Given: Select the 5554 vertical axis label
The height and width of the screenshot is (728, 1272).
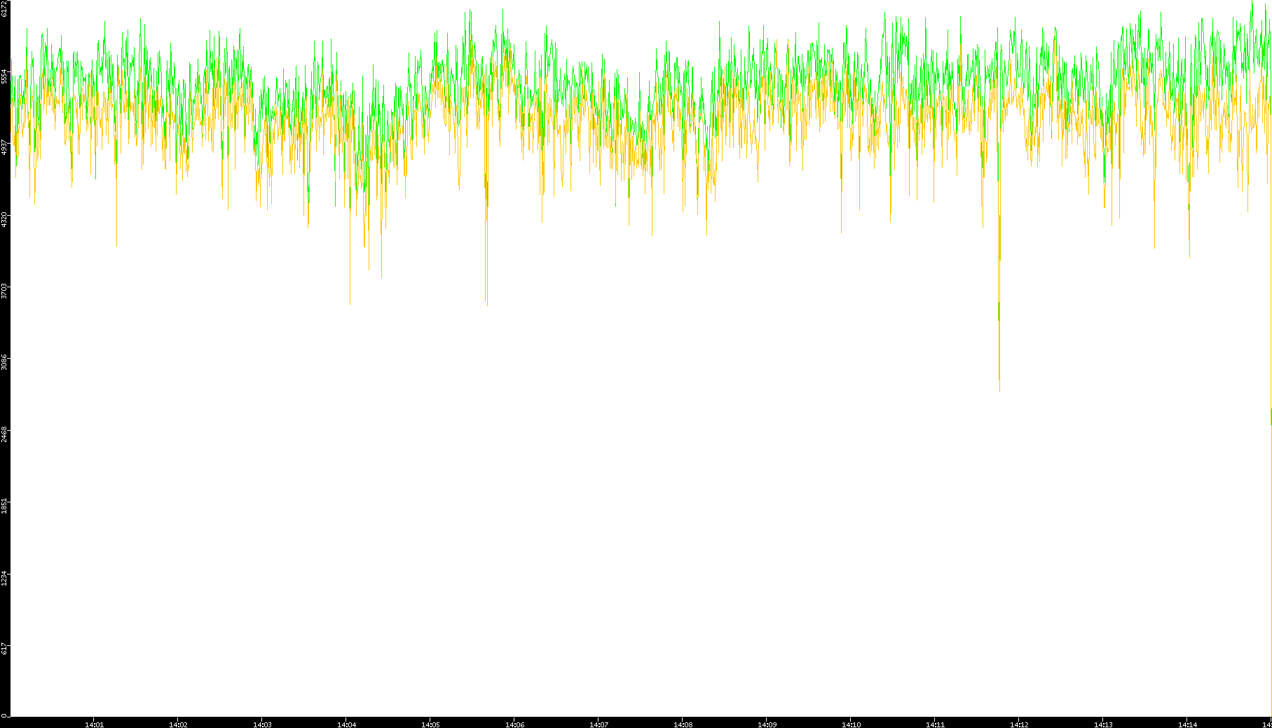Looking at the screenshot, I should click(4, 76).
